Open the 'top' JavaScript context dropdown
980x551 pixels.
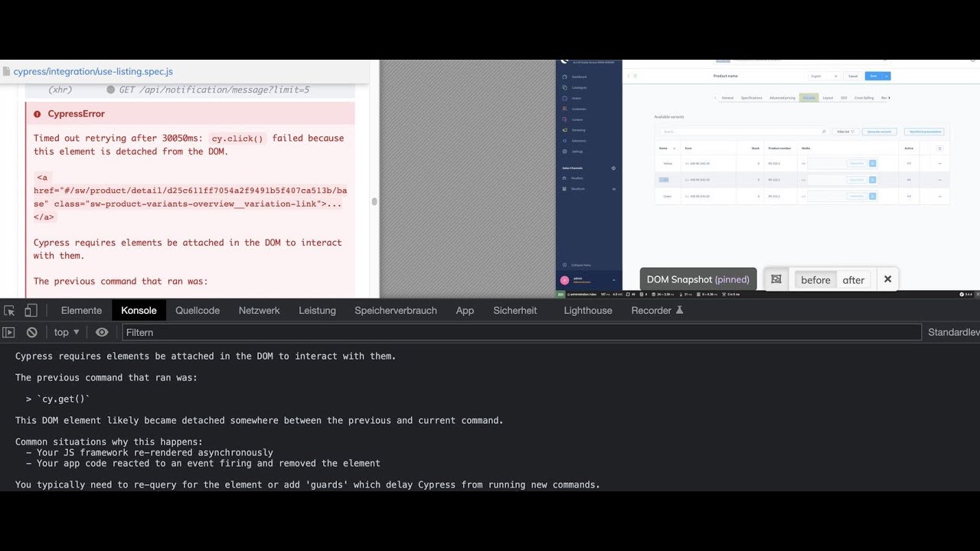(x=67, y=332)
